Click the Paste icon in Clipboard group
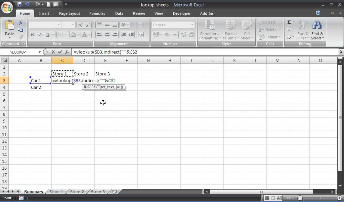Image resolution: width=344 pixels, height=202 pixels. [x=9, y=28]
